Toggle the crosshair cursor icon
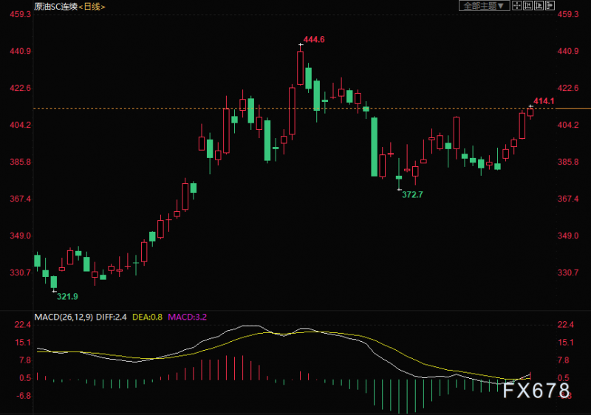This screenshot has height=415, width=591. pos(516,6)
